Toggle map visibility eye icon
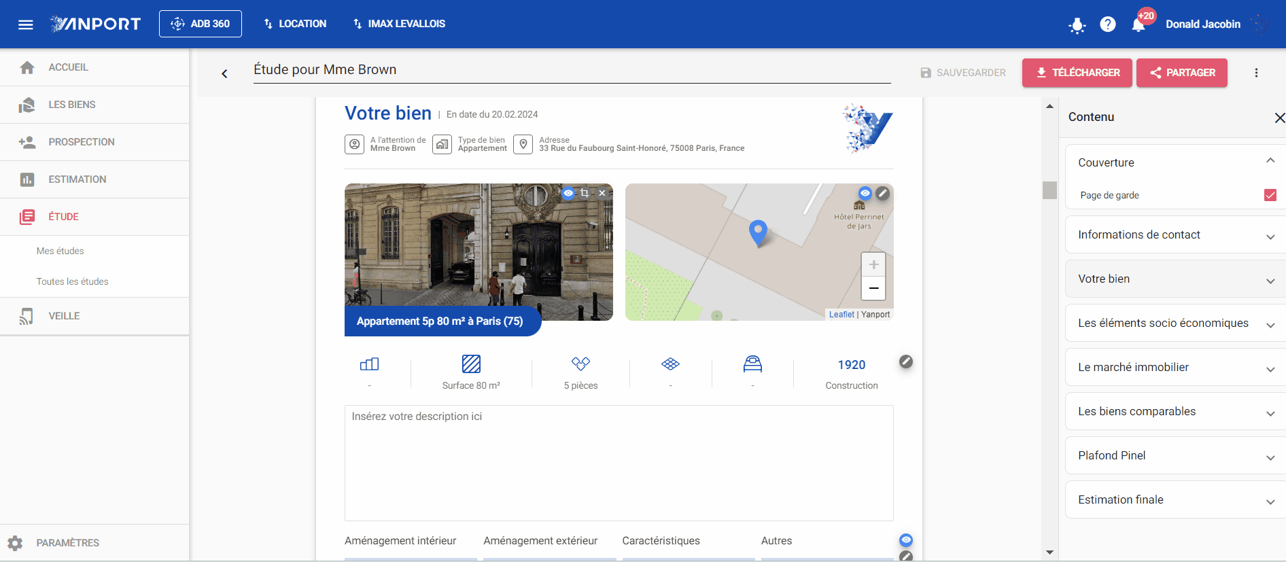 865,193
